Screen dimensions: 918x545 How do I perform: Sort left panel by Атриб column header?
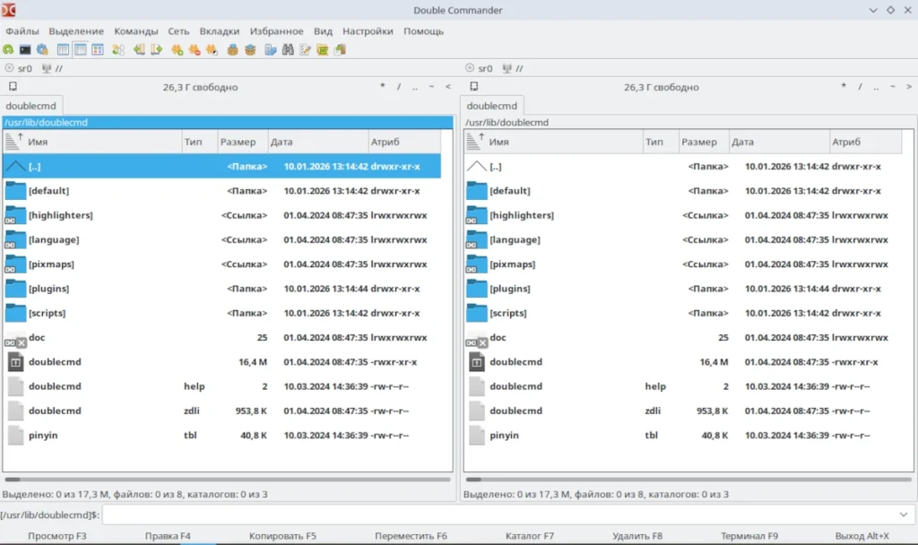tap(404, 142)
